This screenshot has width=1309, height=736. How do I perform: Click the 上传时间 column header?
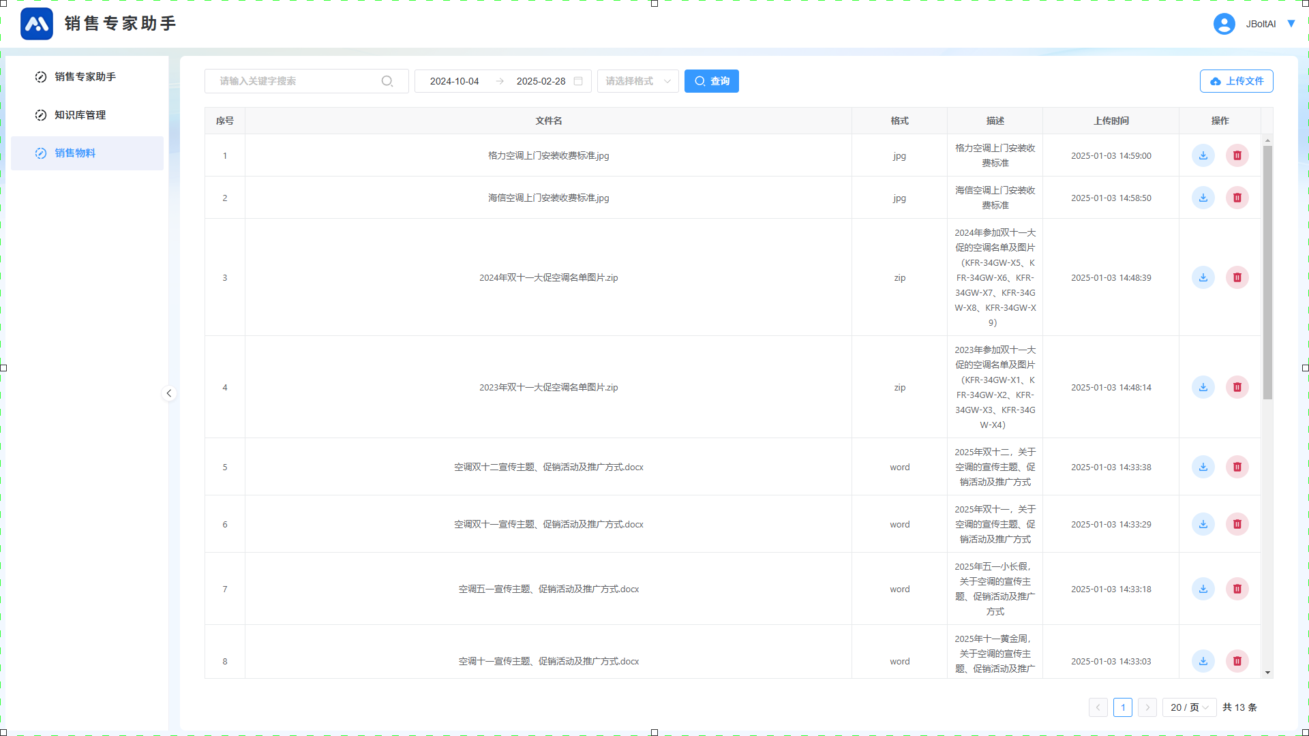[x=1111, y=121]
